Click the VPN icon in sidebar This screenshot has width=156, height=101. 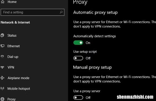click(2, 67)
